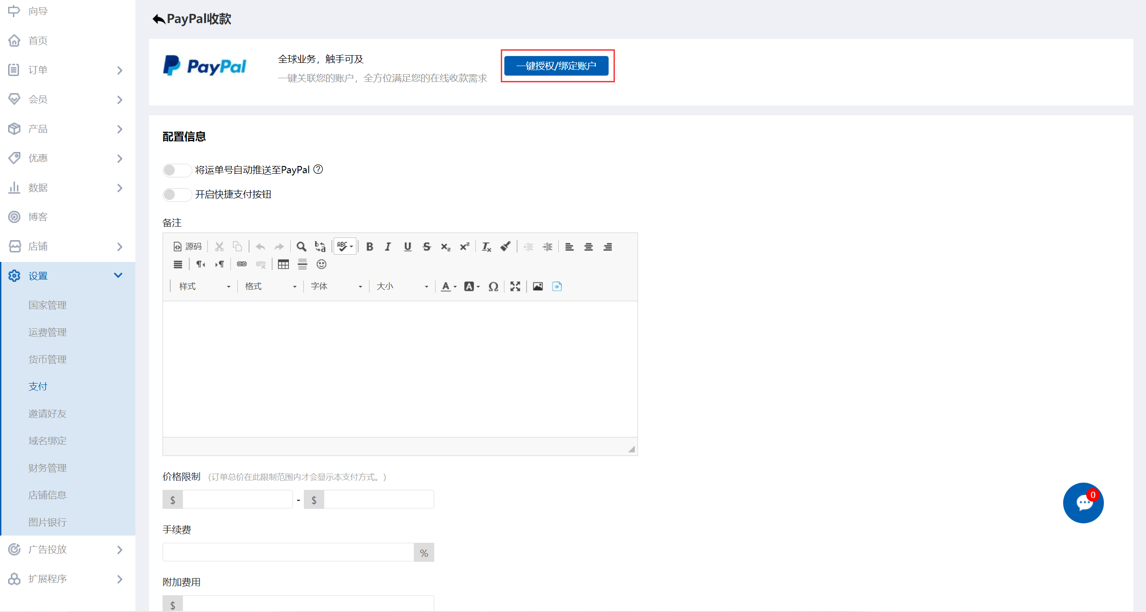Open the emoticon smiley picker
The width and height of the screenshot is (1146, 612).
321,264
